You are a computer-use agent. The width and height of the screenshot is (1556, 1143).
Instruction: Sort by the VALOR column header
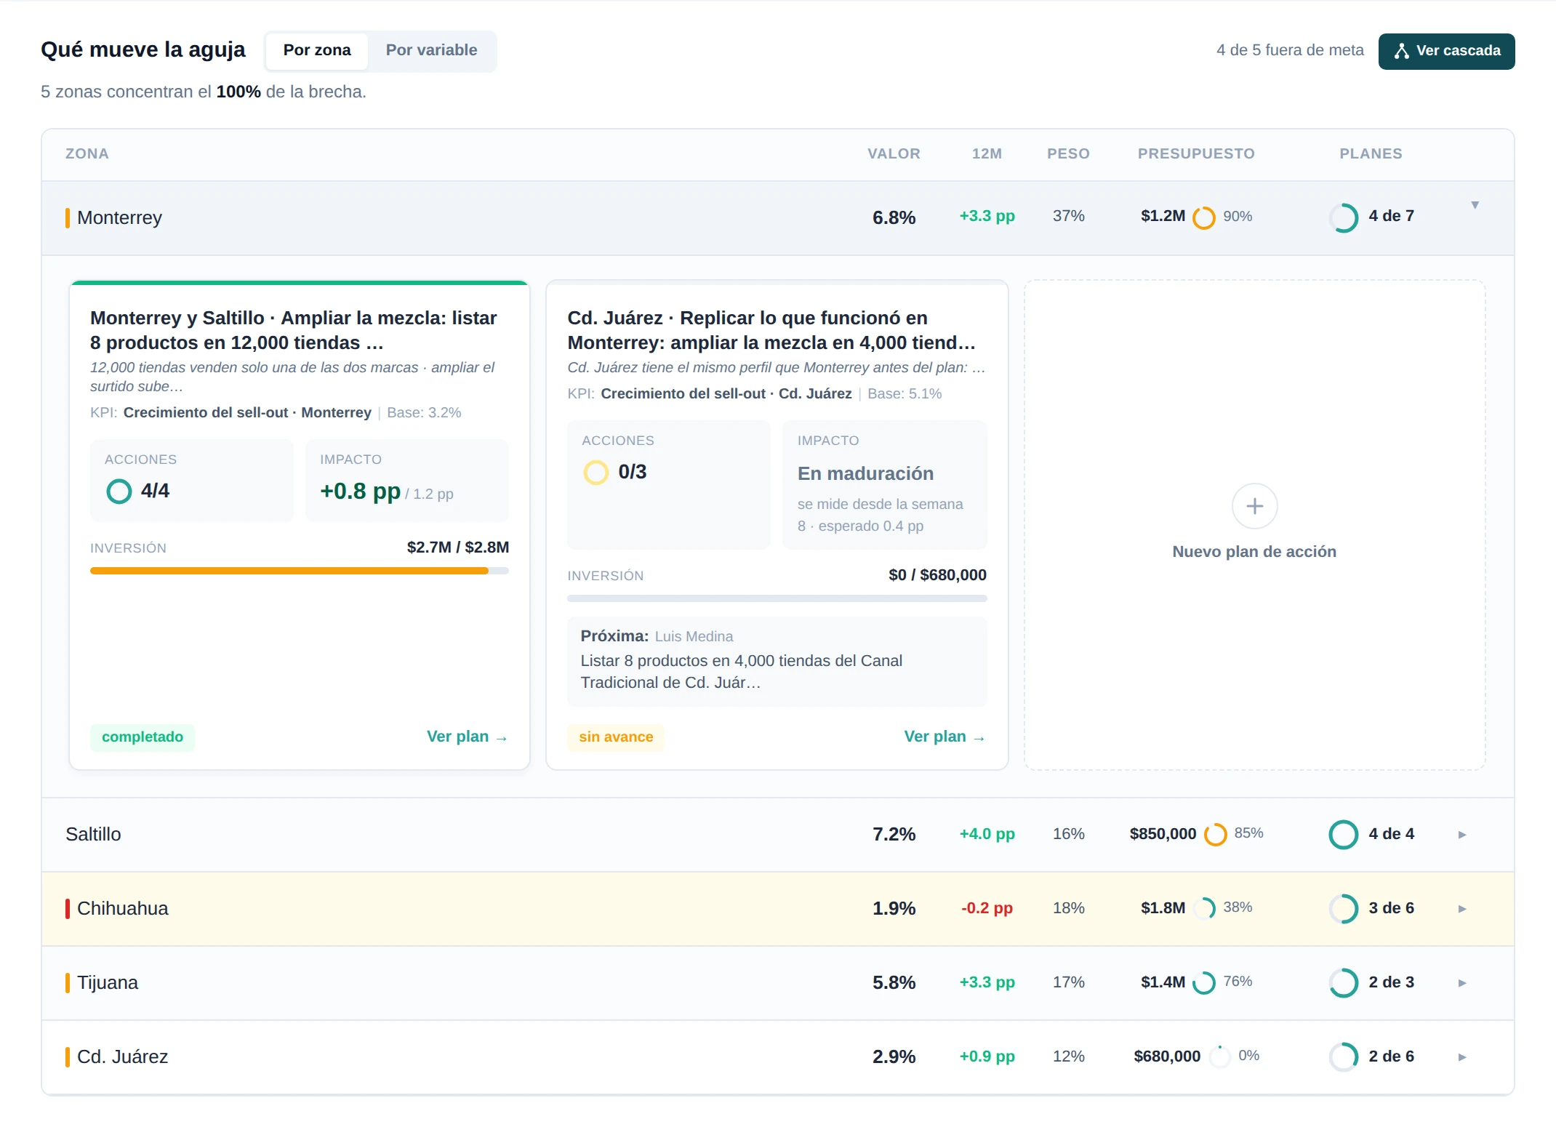pyautogui.click(x=894, y=153)
